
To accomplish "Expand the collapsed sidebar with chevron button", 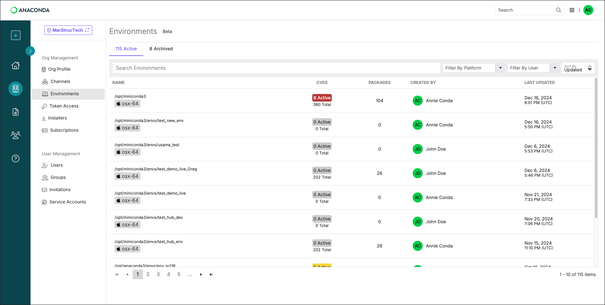I will pyautogui.click(x=30, y=51).
